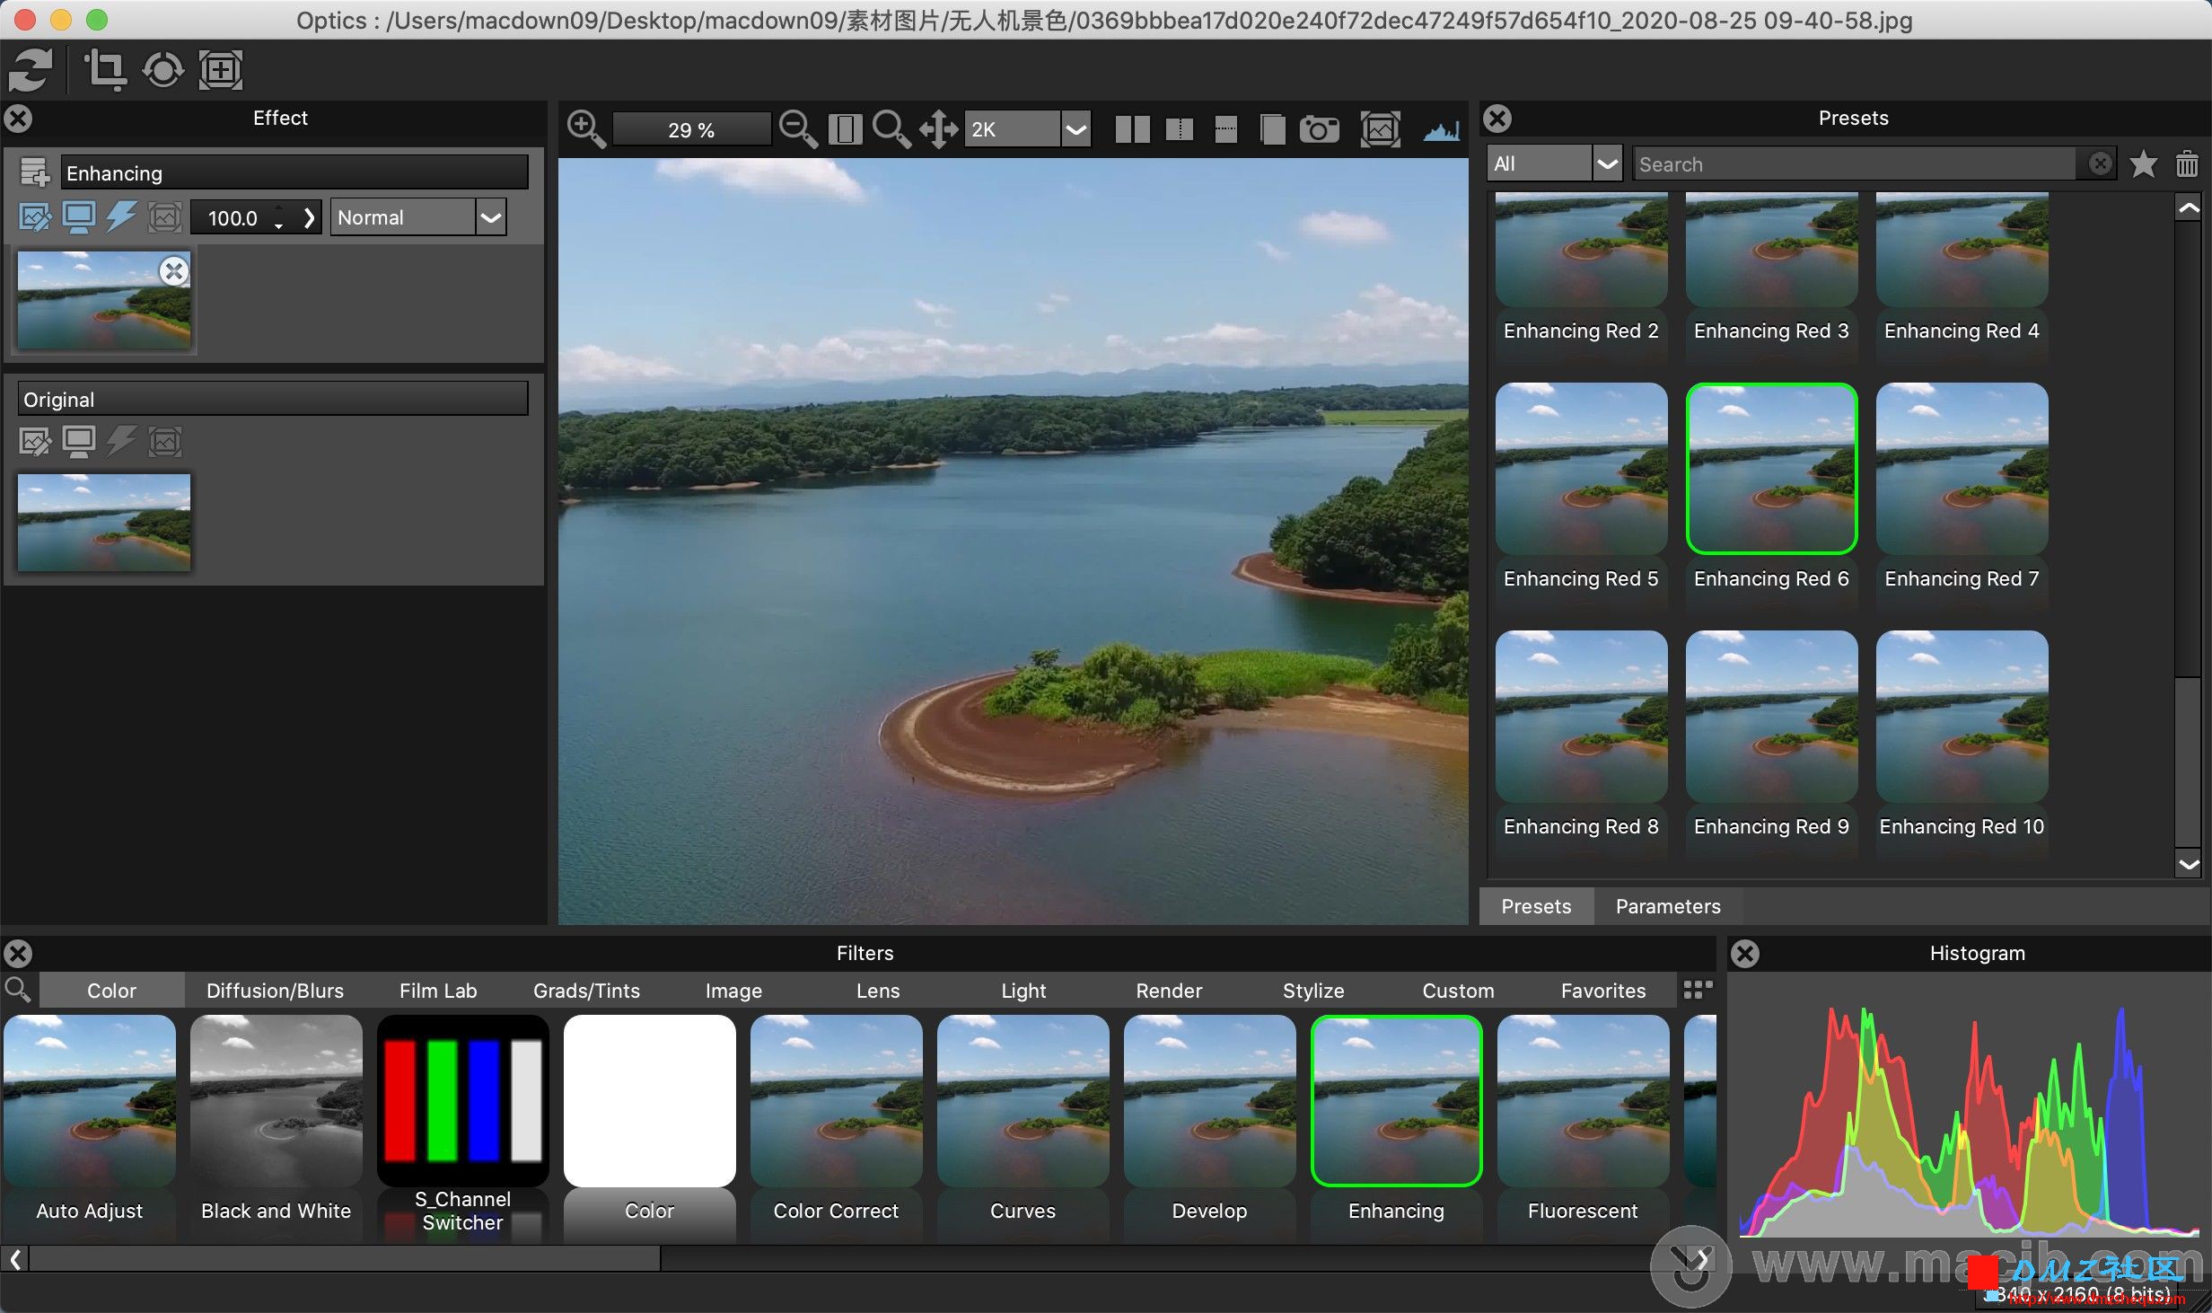Close the Effect panel
Viewport: 2212px width, 1313px height.
(x=18, y=119)
